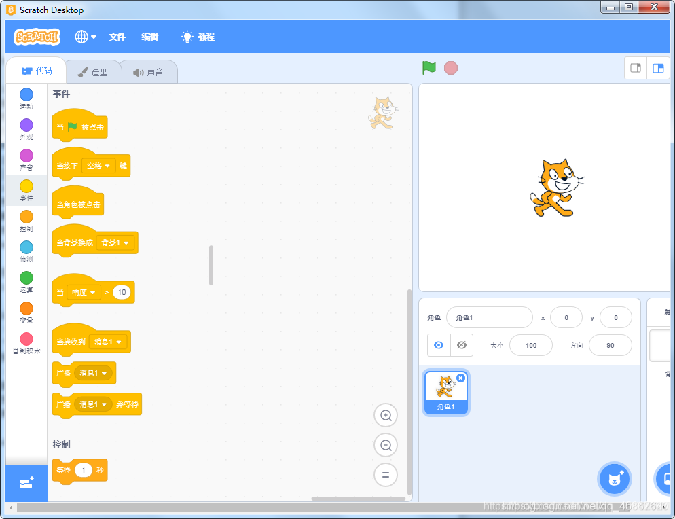Reset workspace zoom with equals button
This screenshot has width=675, height=519.
tap(386, 475)
